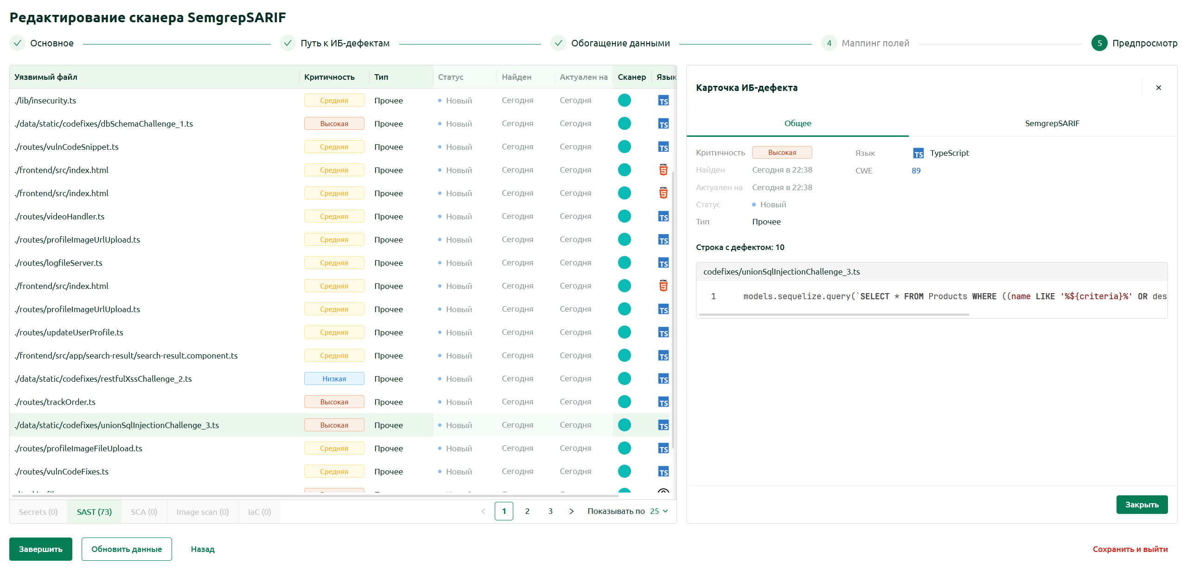
Task: Click step 4 Маппинг полей circle
Action: point(829,43)
